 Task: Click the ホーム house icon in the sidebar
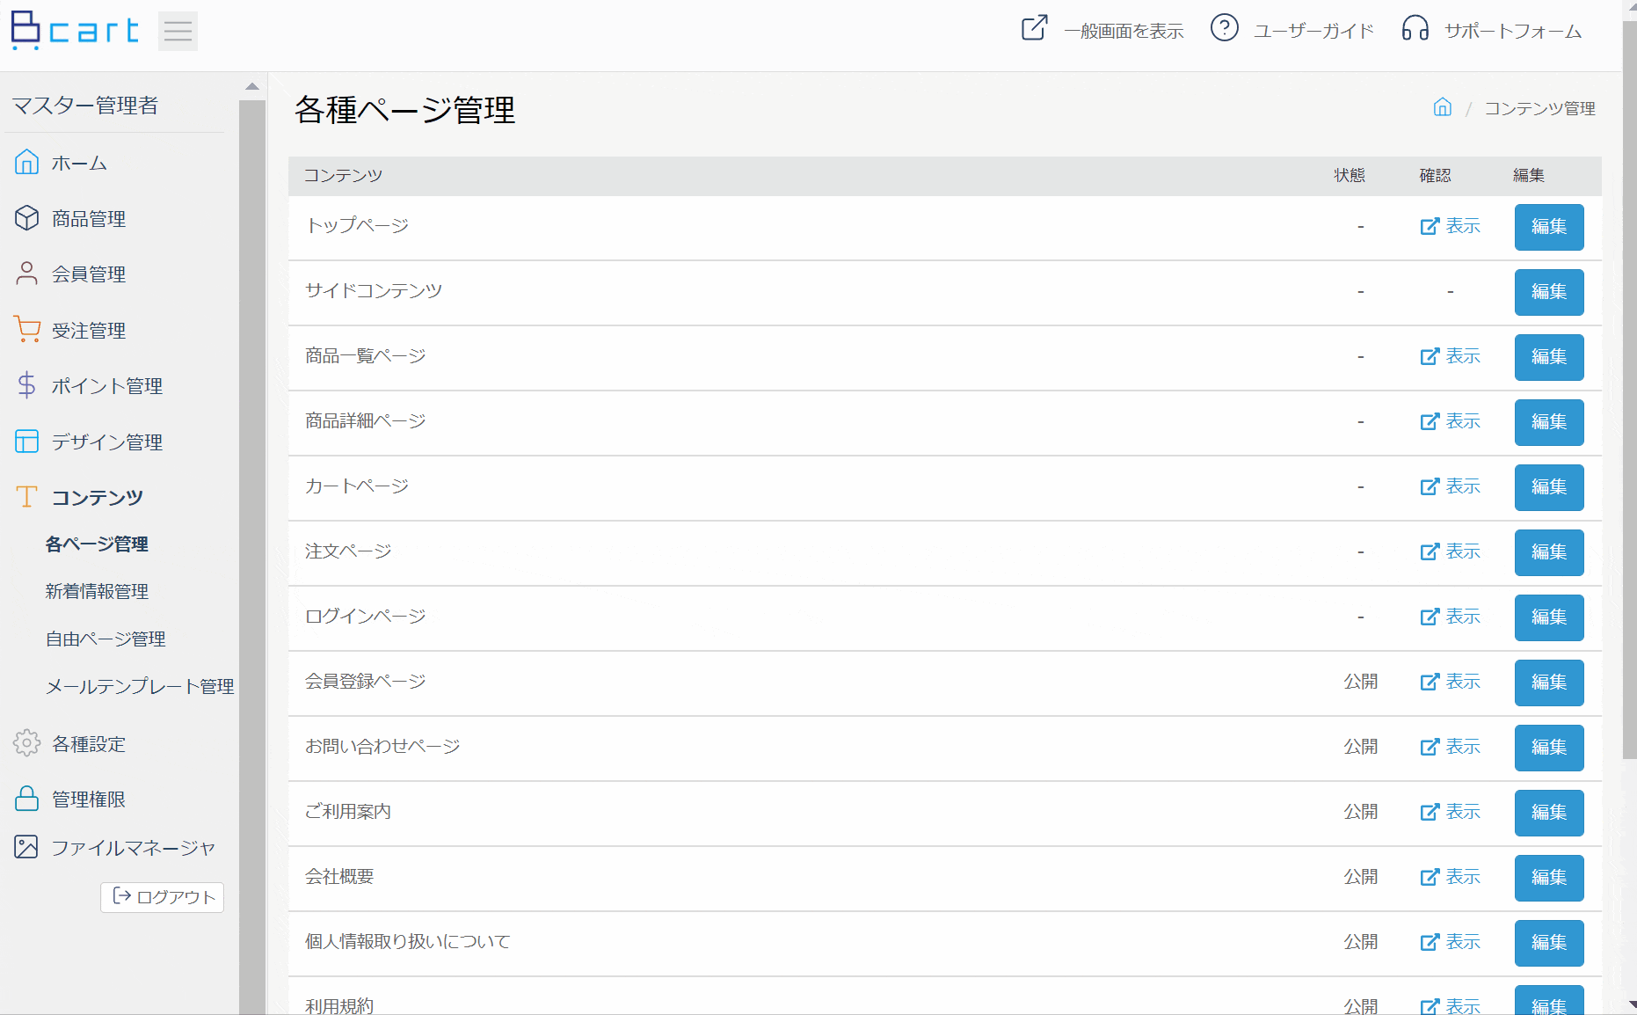point(27,162)
